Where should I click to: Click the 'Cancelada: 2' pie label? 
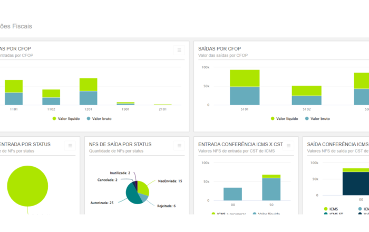coord(108,180)
